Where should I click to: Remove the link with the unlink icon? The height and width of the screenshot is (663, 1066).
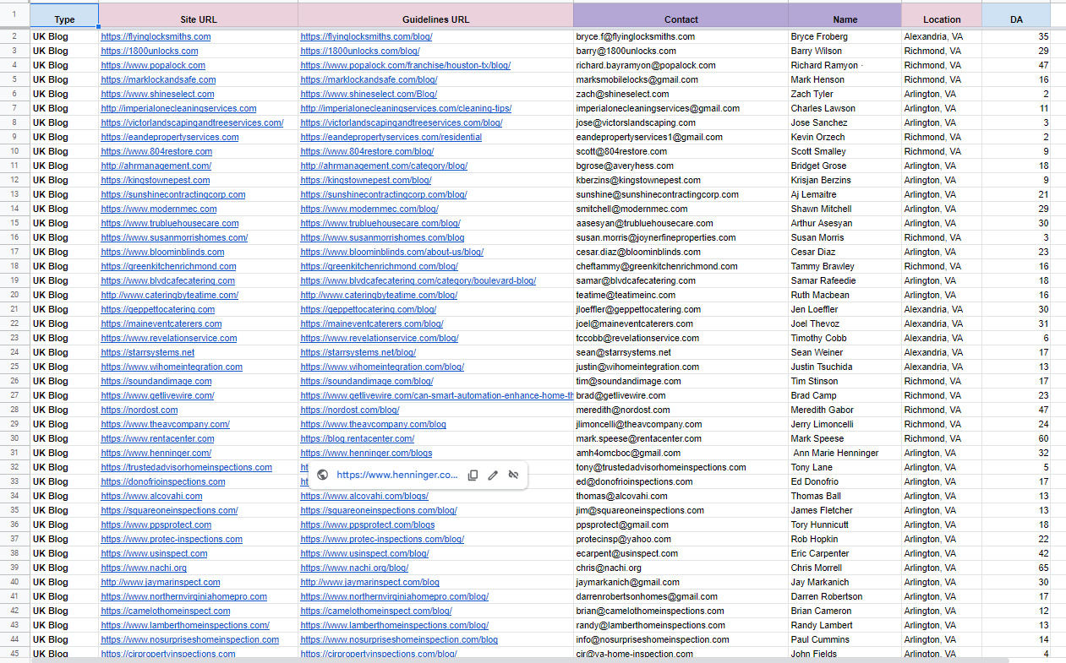(513, 476)
